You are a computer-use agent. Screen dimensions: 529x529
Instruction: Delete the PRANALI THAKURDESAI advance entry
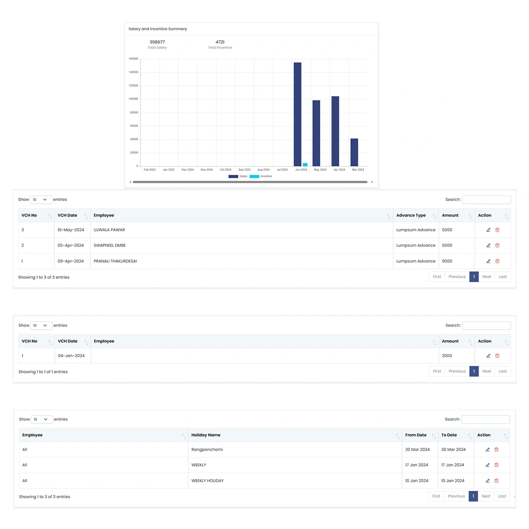click(x=497, y=261)
